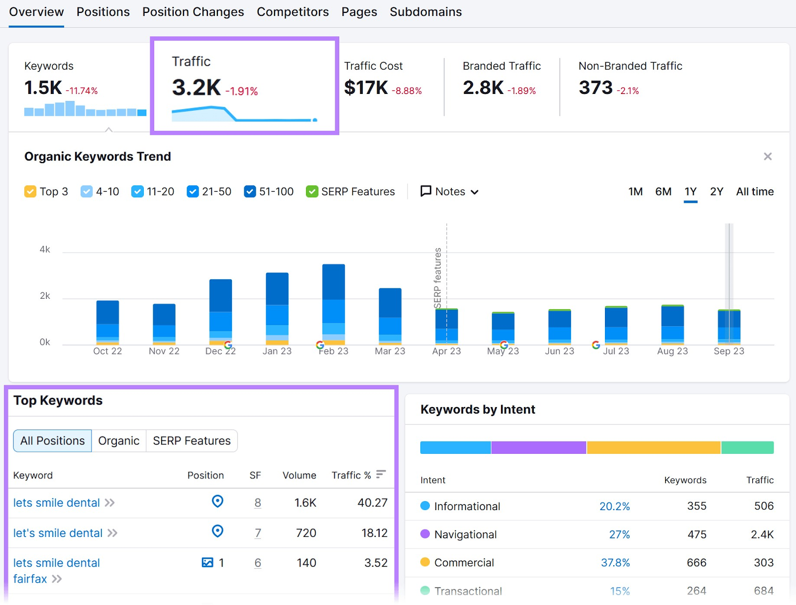Click the Google update icon under May 23
Viewport: 796px width, 605px height.
504,344
